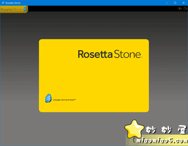Image resolution: width=188 pixels, height=146 pixels.
Task: Maximize the Rosetta Stone window
Action: click(x=175, y=3)
